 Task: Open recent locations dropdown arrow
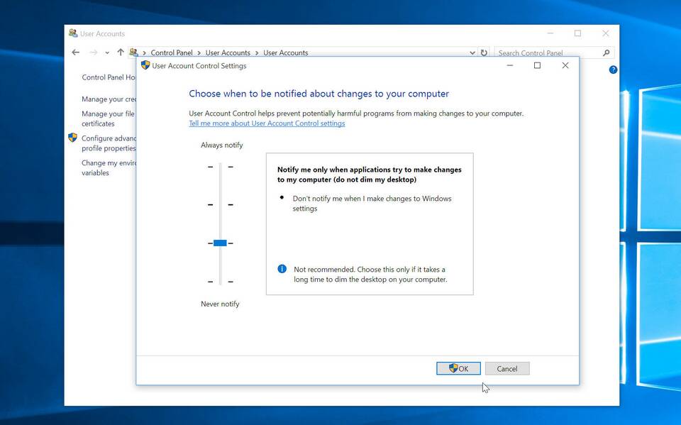[x=107, y=53]
